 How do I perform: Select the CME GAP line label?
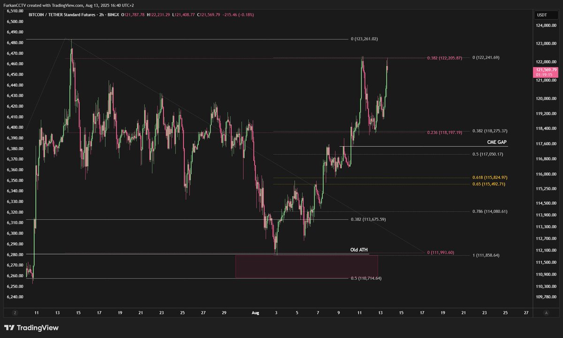(497, 142)
